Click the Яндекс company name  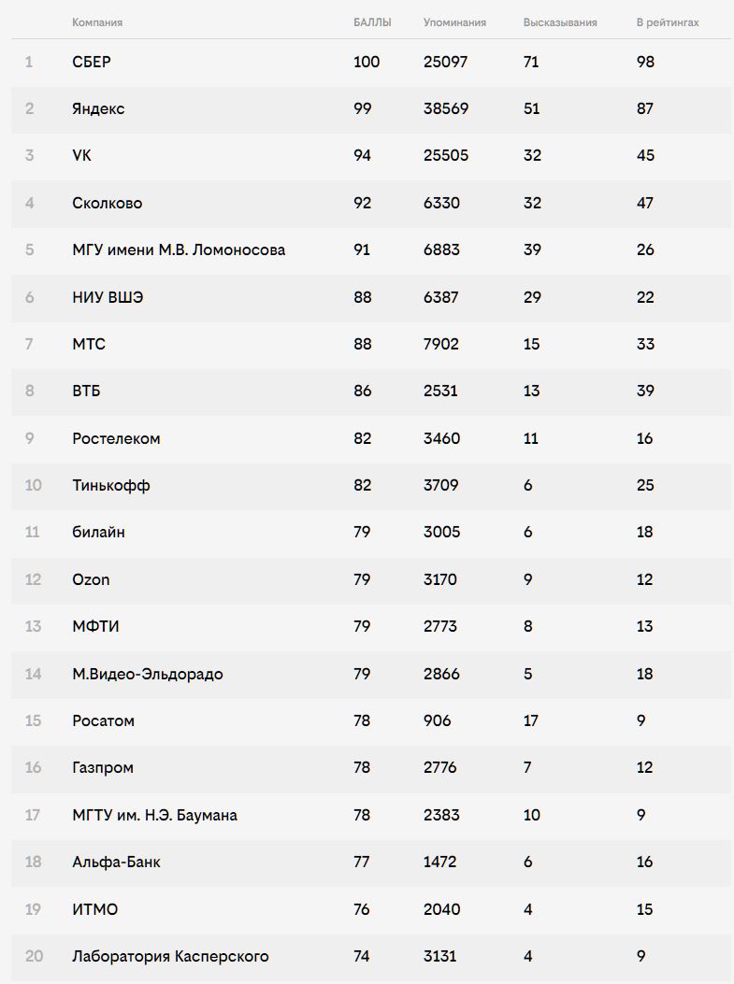point(98,108)
